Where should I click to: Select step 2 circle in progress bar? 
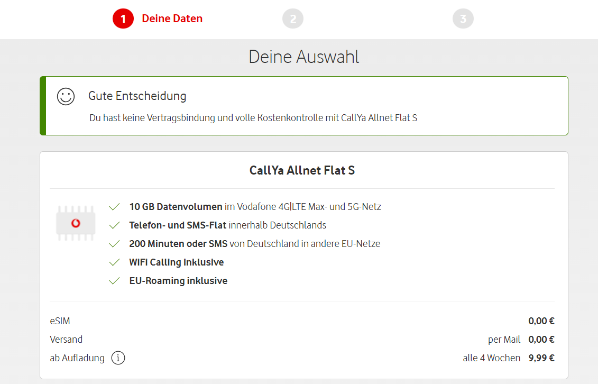click(293, 19)
